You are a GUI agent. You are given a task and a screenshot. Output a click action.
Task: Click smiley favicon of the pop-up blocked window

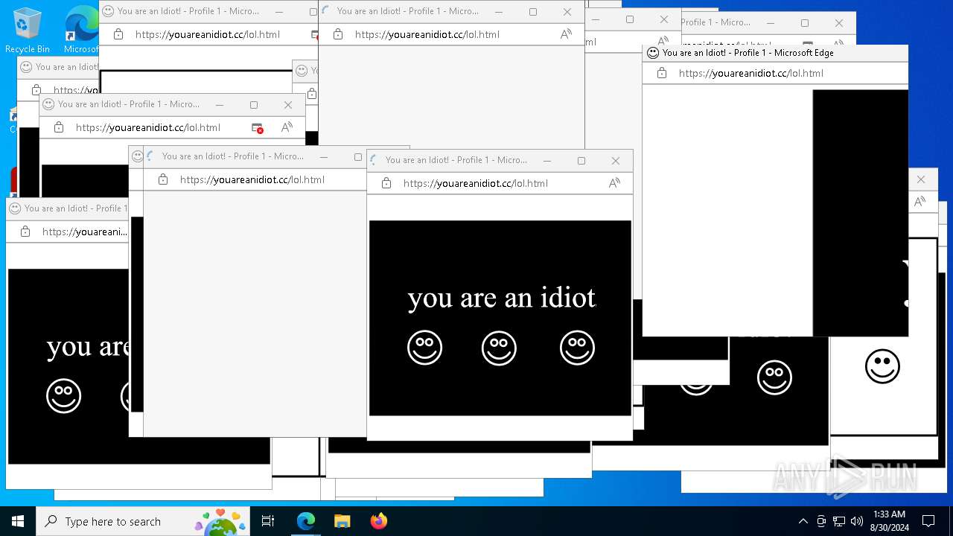coord(48,104)
